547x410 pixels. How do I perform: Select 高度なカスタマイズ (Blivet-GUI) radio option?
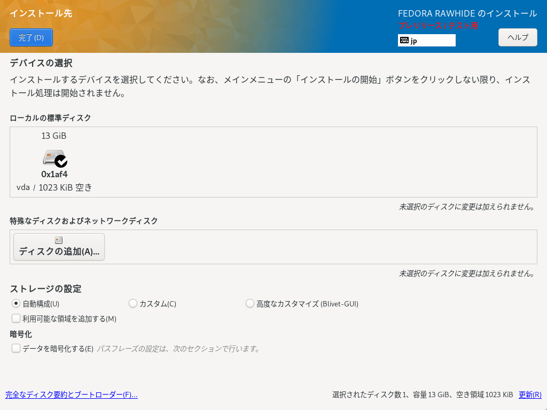point(249,303)
